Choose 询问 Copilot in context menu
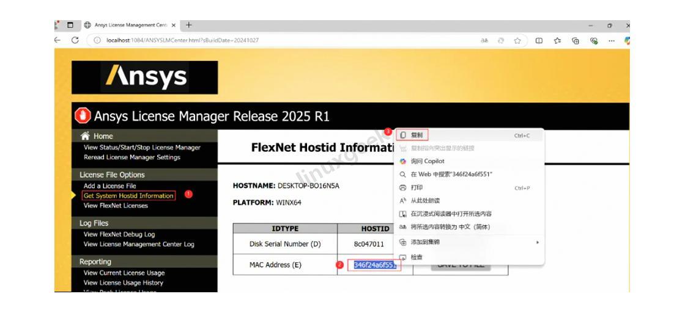Screen dimensions: 685x313 click(x=468, y=161)
